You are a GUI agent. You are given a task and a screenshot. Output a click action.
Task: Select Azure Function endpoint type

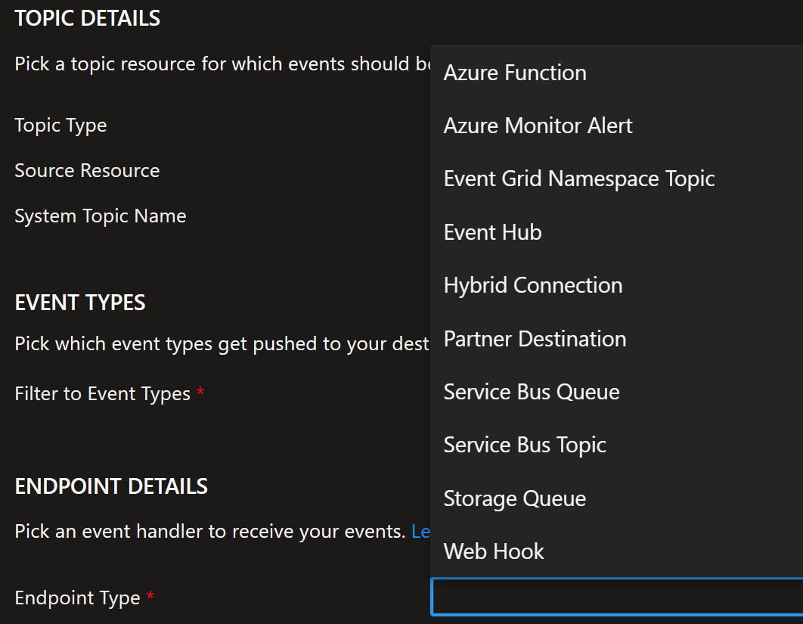(x=616, y=73)
